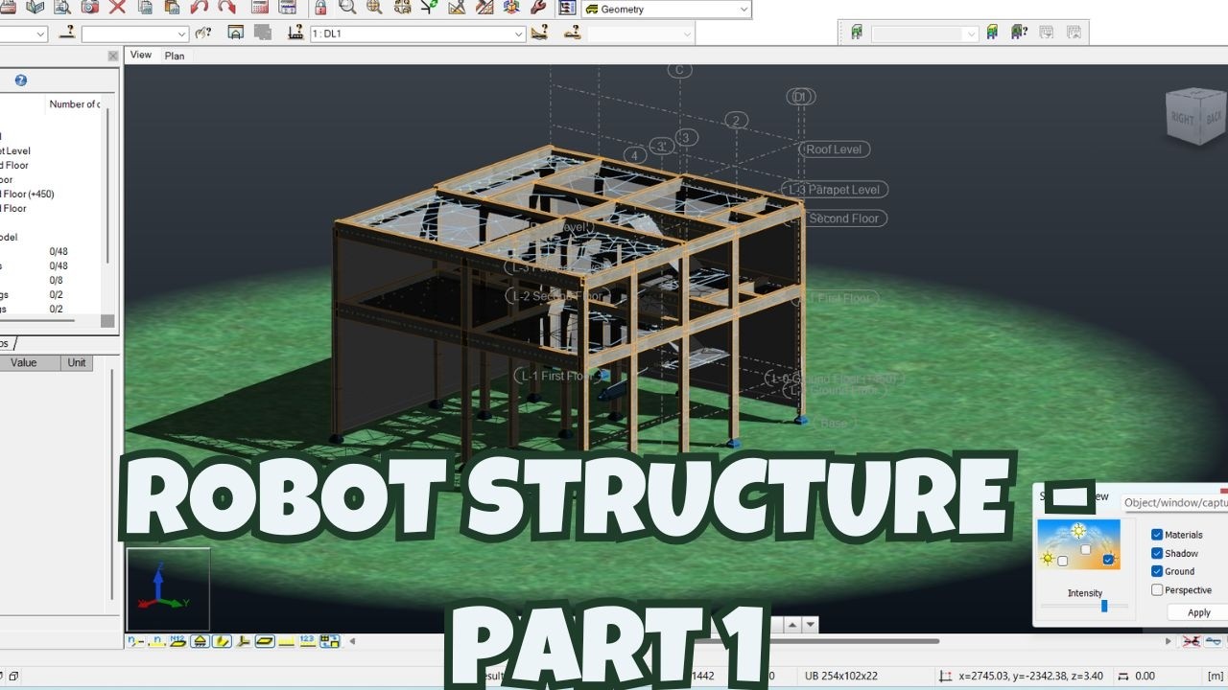Click the Unit column header
Viewport: 1228px width, 690px height.
(77, 363)
